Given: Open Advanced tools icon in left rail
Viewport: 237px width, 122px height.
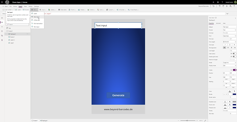Looking at the screenshot, I should pyautogui.click(x=2, y=40).
